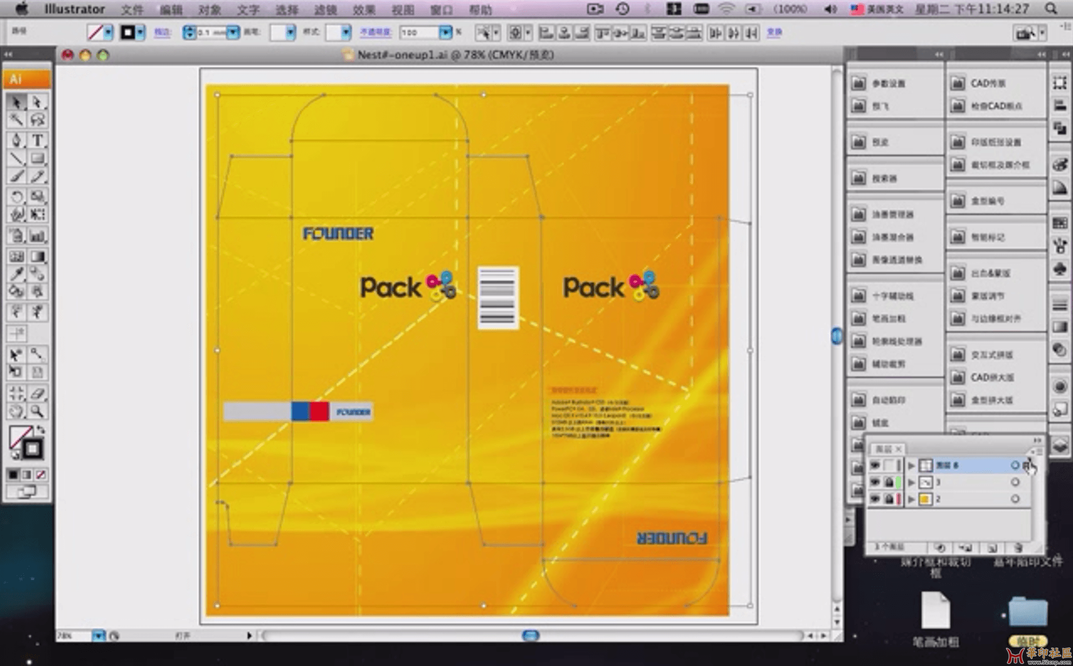Viewport: 1073px width, 666px height.
Task: Select the Eyedropper tool
Action: point(16,274)
